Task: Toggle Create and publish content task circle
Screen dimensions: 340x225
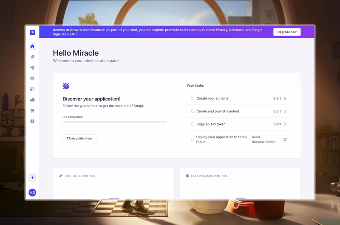Action: tap(193, 111)
